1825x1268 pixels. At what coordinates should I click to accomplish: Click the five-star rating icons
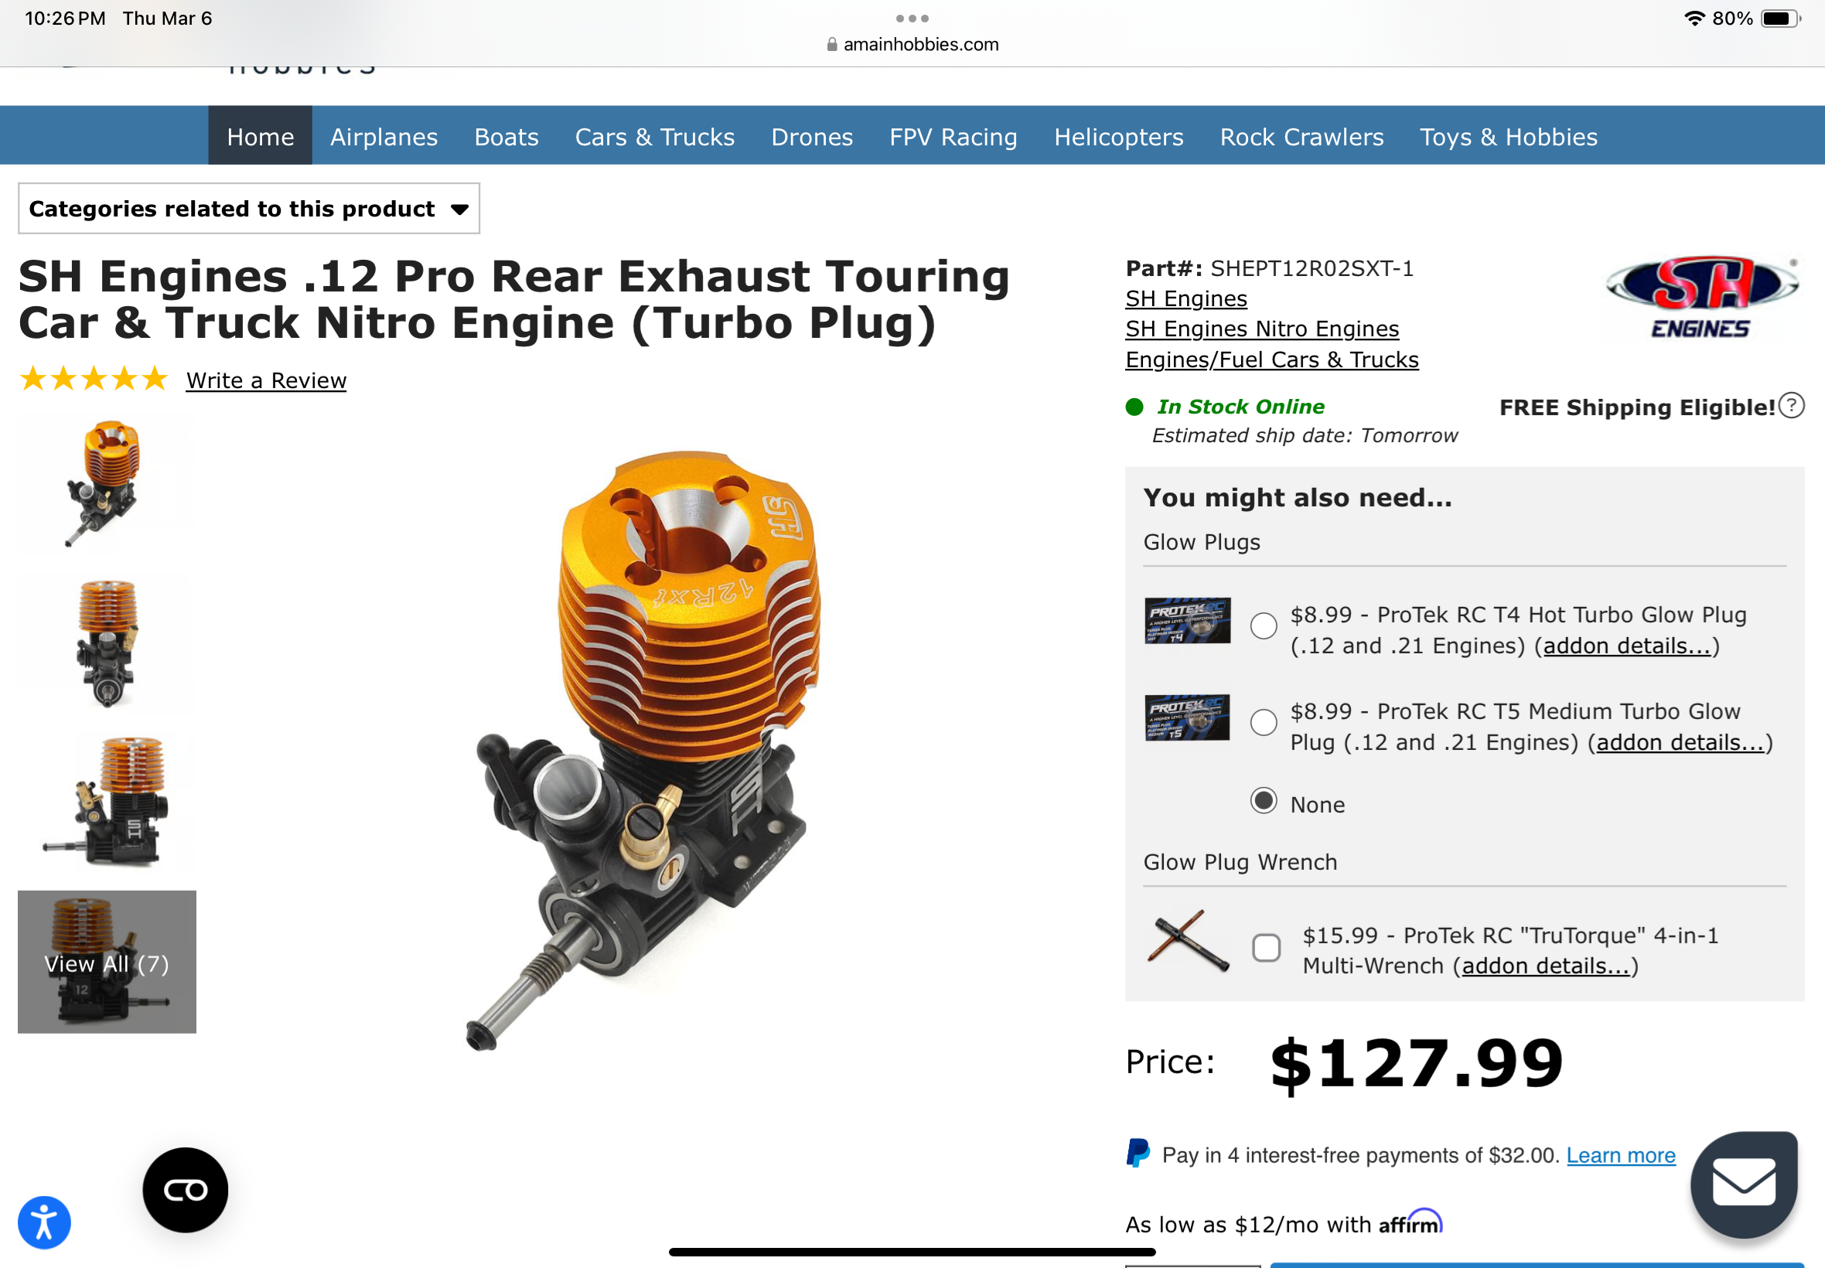click(94, 379)
